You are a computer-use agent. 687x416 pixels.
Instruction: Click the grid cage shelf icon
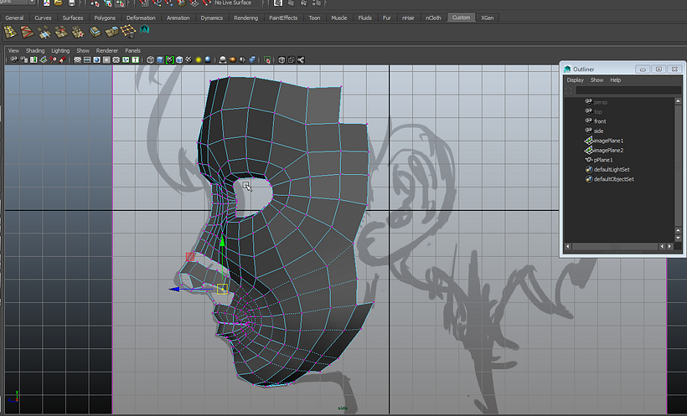129,32
